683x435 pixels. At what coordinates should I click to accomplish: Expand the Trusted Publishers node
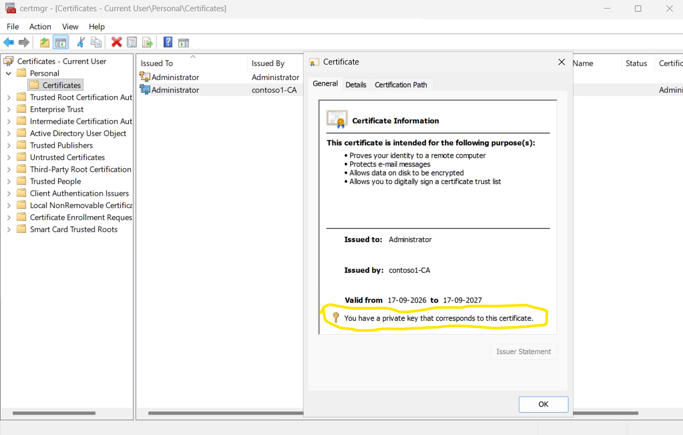point(9,145)
